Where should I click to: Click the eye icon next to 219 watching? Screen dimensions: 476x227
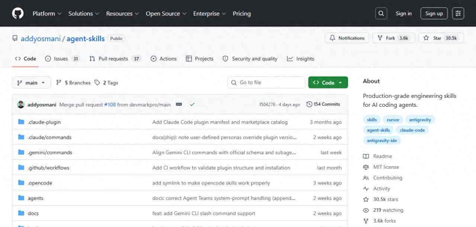(x=366, y=210)
